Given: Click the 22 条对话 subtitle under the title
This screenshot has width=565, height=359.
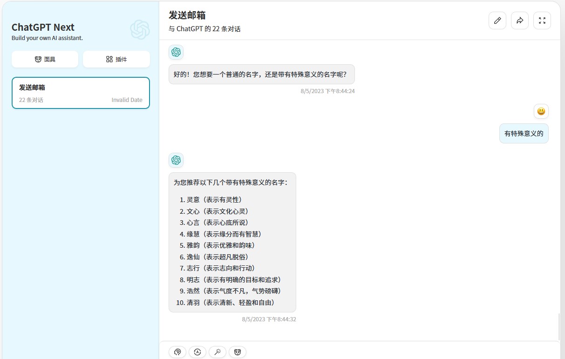Looking at the screenshot, I should (204, 28).
